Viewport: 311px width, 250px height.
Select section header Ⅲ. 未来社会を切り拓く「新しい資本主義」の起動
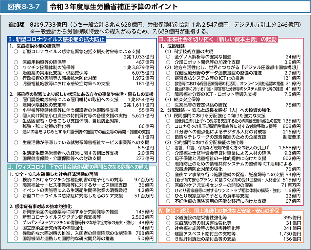coord(218,39)
